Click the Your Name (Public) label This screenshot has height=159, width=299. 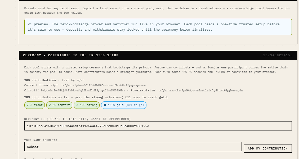coord(41,140)
